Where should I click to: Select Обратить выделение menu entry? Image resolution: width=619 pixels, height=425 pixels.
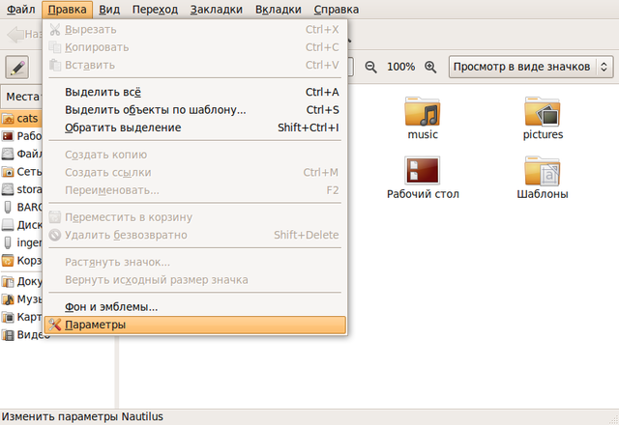click(123, 127)
